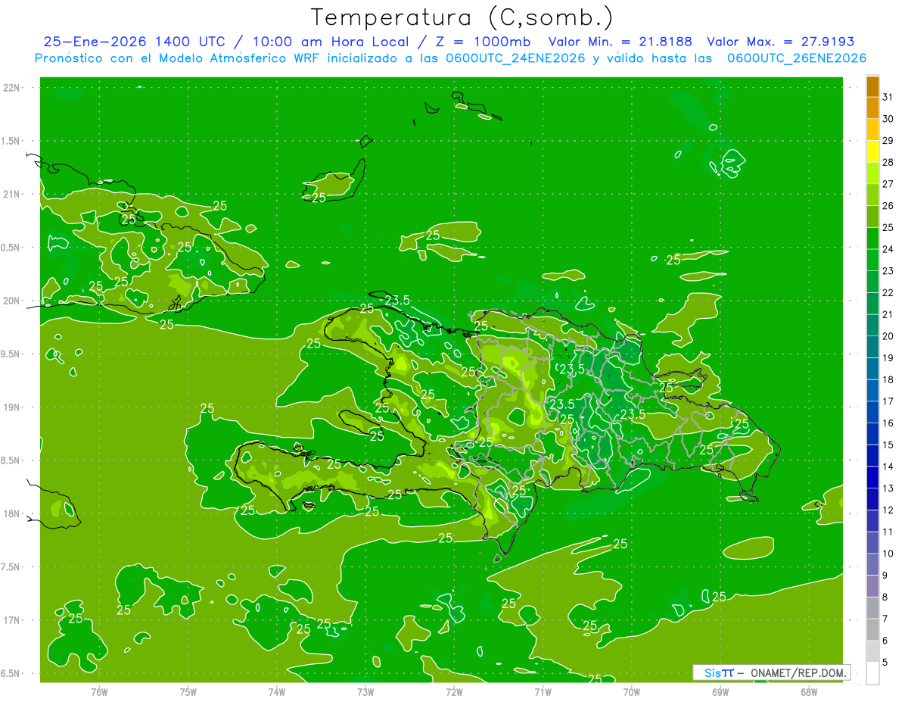The image size is (908, 702).
Task: Click the '73W' longitude axis label
Action: click(365, 691)
